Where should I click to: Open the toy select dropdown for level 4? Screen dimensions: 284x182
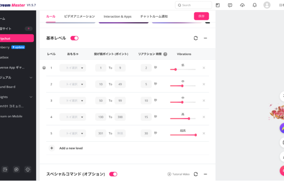coord(73,117)
